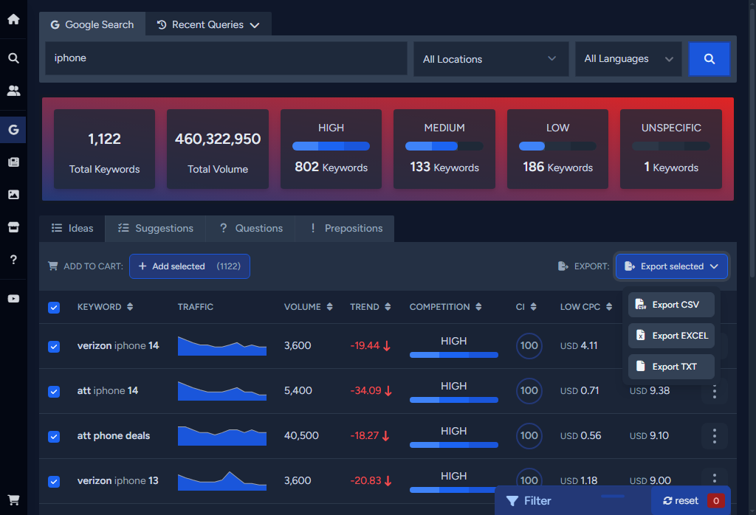
Task: Run search with blue magnifier button
Action: [709, 59]
